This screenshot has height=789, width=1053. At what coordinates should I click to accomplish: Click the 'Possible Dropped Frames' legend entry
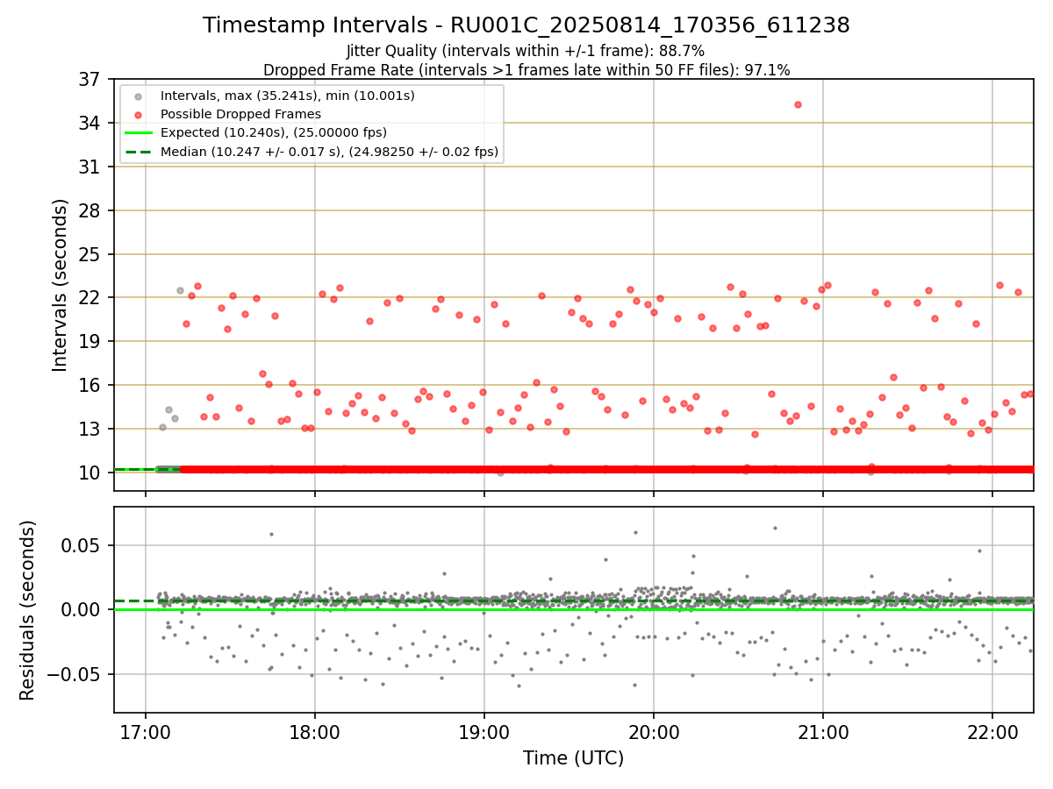coord(240,114)
